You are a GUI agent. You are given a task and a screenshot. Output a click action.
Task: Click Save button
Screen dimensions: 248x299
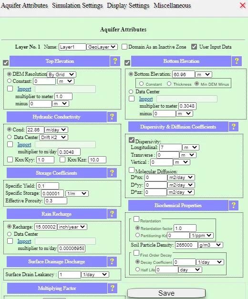(x=166, y=293)
